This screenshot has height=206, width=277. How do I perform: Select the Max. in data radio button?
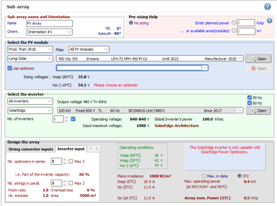204,176
